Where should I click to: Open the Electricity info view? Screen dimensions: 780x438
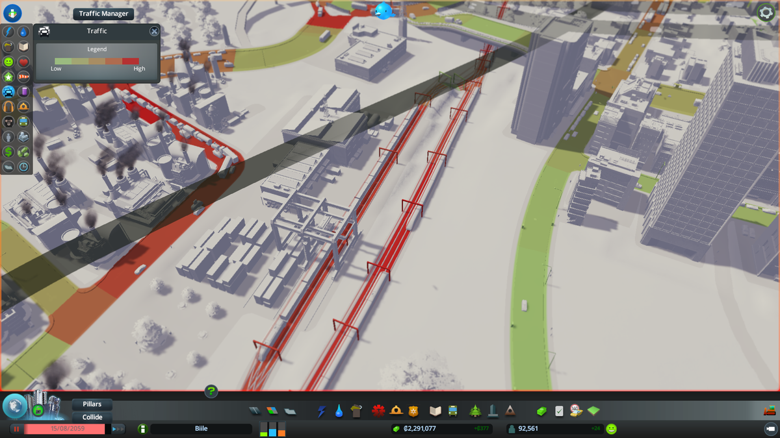coord(8,32)
